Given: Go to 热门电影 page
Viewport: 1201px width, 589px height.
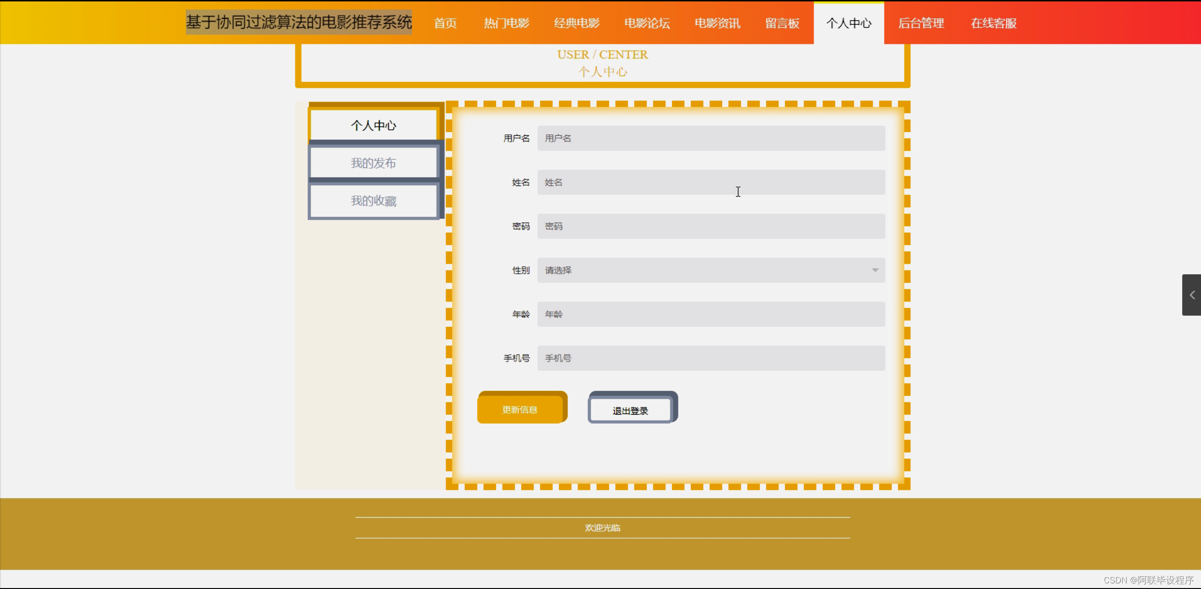Looking at the screenshot, I should click(x=506, y=23).
